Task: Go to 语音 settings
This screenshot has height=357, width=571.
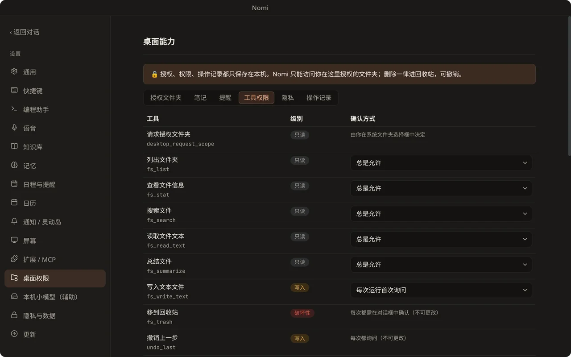Action: pos(55,128)
